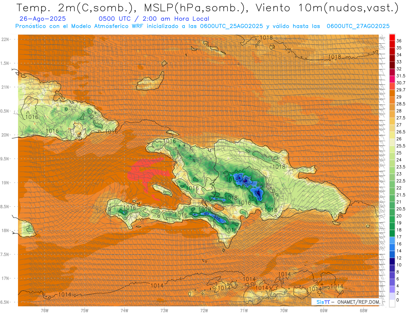Click the 'Viento 10m(nudos,vast.)' title text
Image resolution: width=408 pixels, height=315 pixels.
click(x=326, y=8)
